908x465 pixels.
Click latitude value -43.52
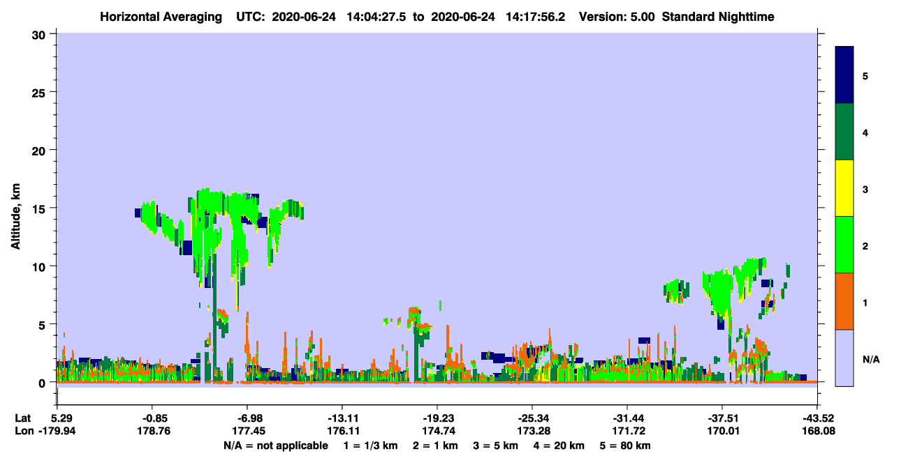pyautogui.click(x=817, y=418)
